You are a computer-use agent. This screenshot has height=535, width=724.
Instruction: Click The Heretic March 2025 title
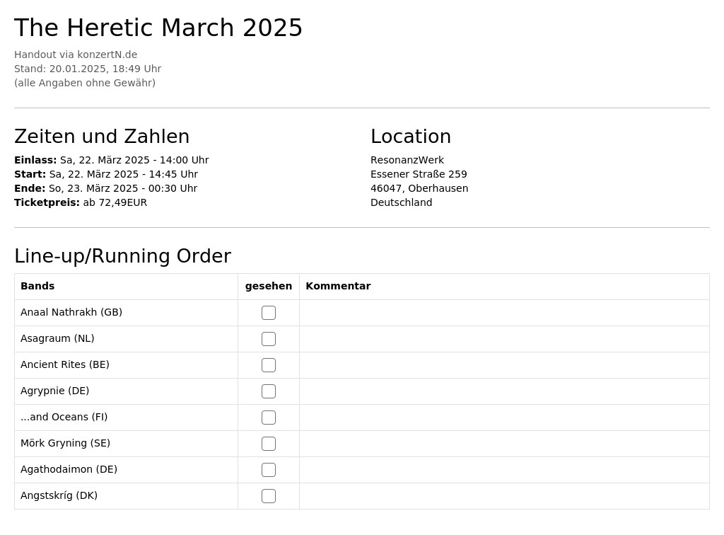pyautogui.click(x=158, y=28)
